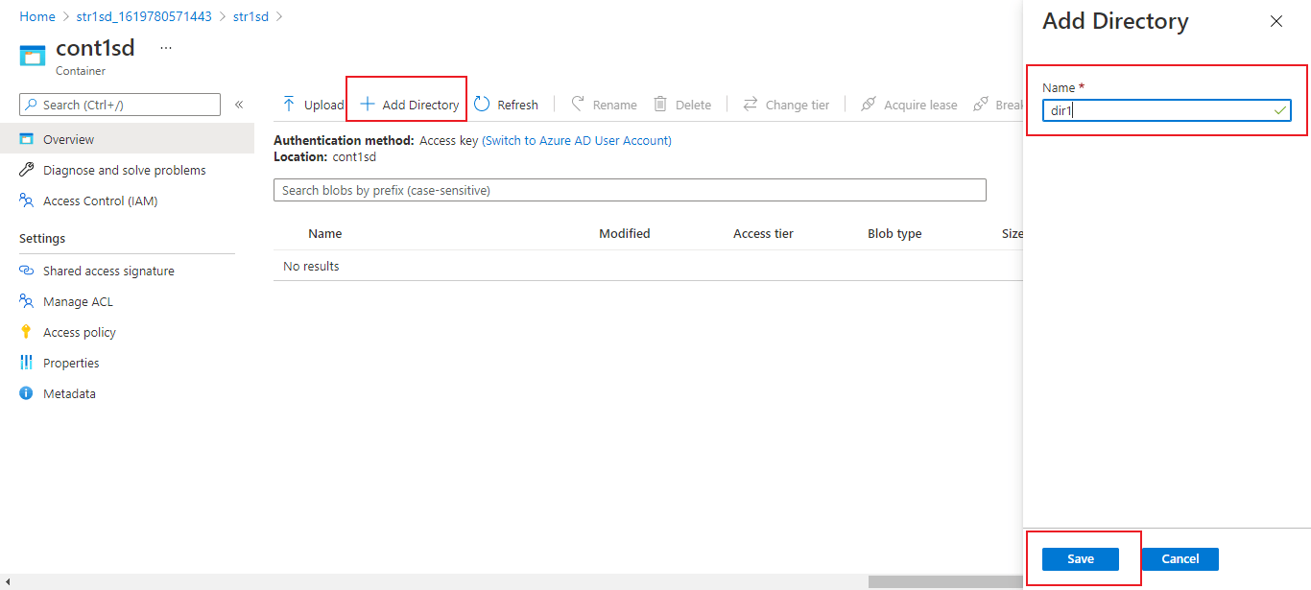This screenshot has width=1311, height=590.
Task: Click the Diagnose and solve problems icon
Action: pyautogui.click(x=27, y=170)
